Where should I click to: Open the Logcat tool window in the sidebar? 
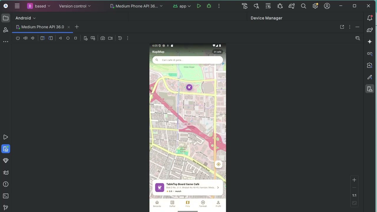pos(6,172)
